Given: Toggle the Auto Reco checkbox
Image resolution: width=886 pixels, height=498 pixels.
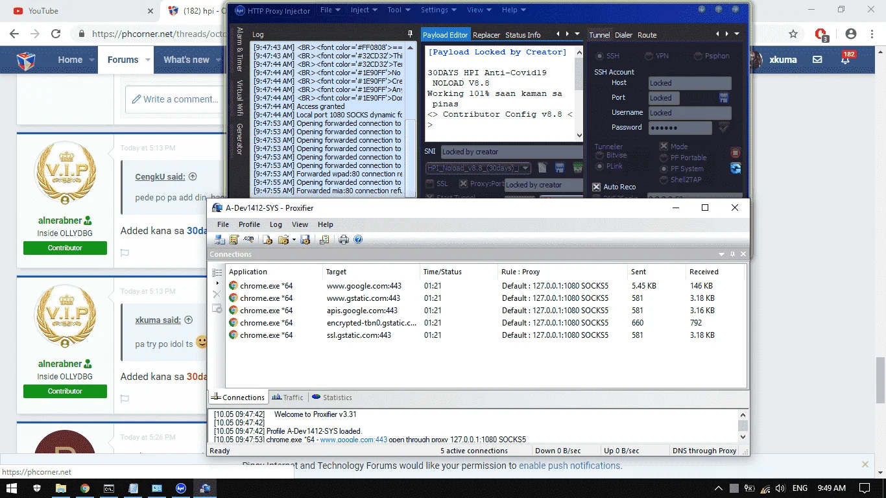Looking at the screenshot, I should coord(597,187).
